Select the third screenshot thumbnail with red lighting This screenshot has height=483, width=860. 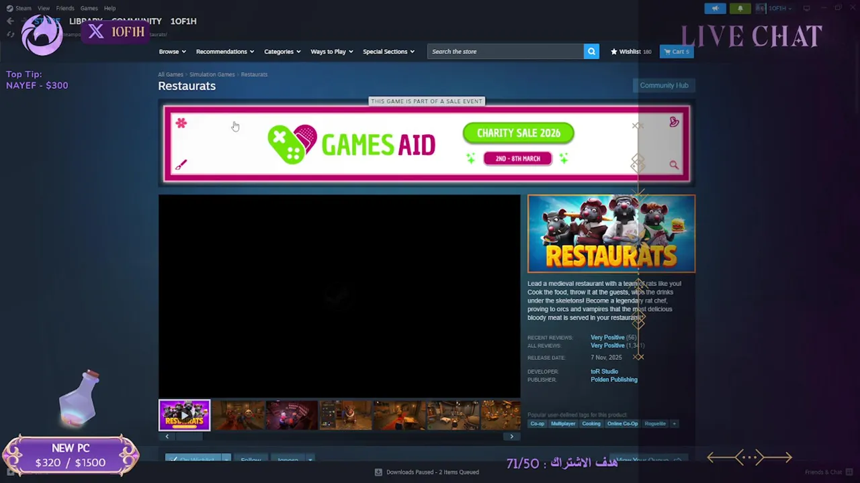(x=292, y=415)
